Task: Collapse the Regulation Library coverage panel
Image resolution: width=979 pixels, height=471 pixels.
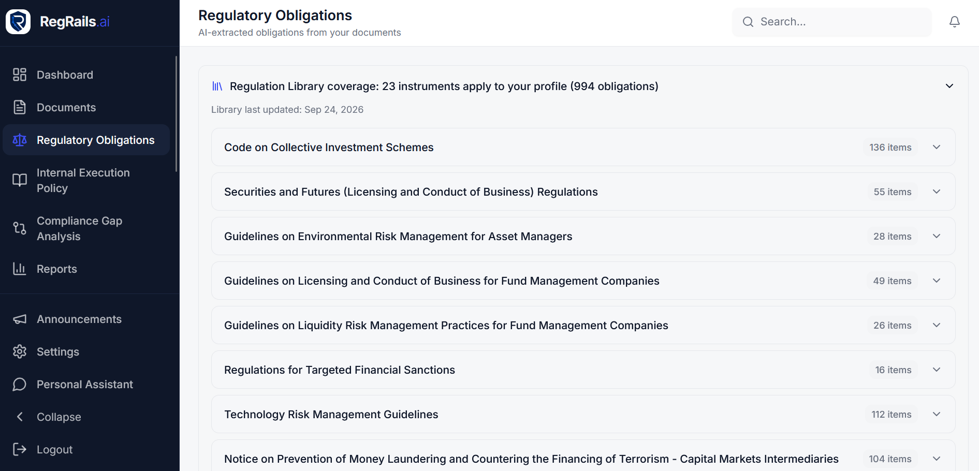Action: tap(949, 86)
